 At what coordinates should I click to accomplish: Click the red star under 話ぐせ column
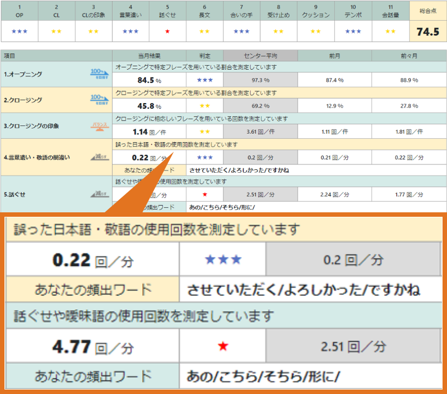click(167, 31)
